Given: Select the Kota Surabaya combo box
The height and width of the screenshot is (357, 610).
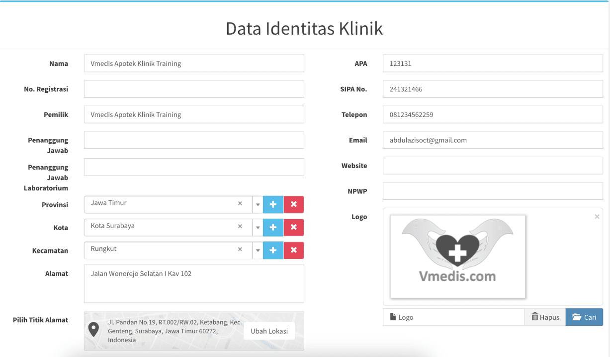Looking at the screenshot, I should [174, 227].
